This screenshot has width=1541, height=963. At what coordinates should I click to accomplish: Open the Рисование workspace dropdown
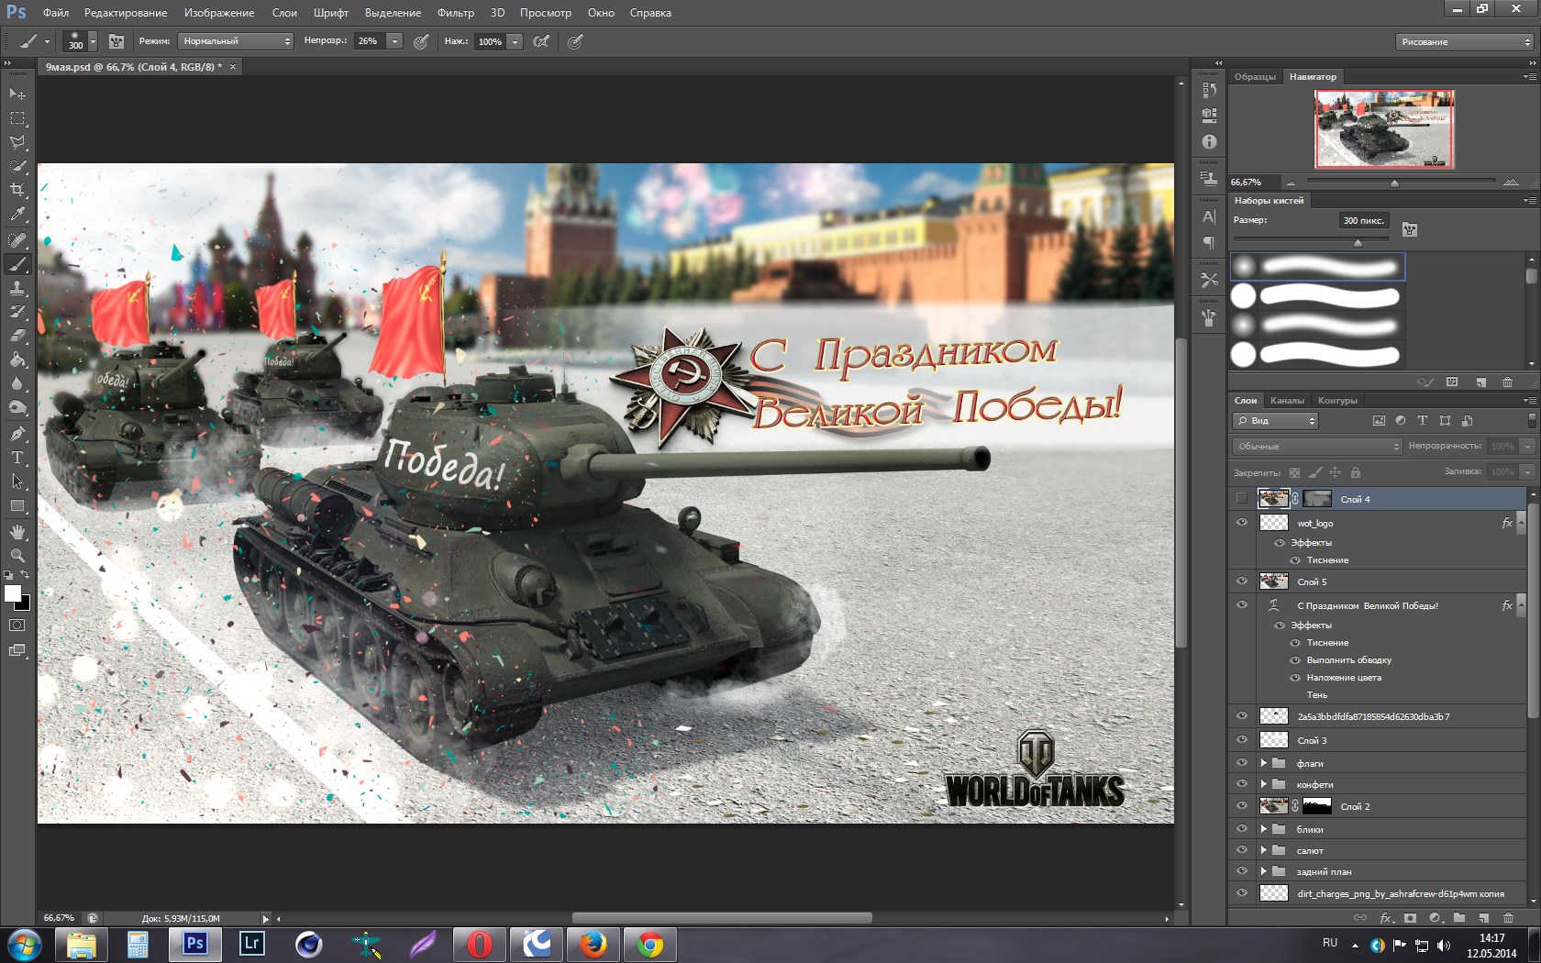[x=1465, y=42]
